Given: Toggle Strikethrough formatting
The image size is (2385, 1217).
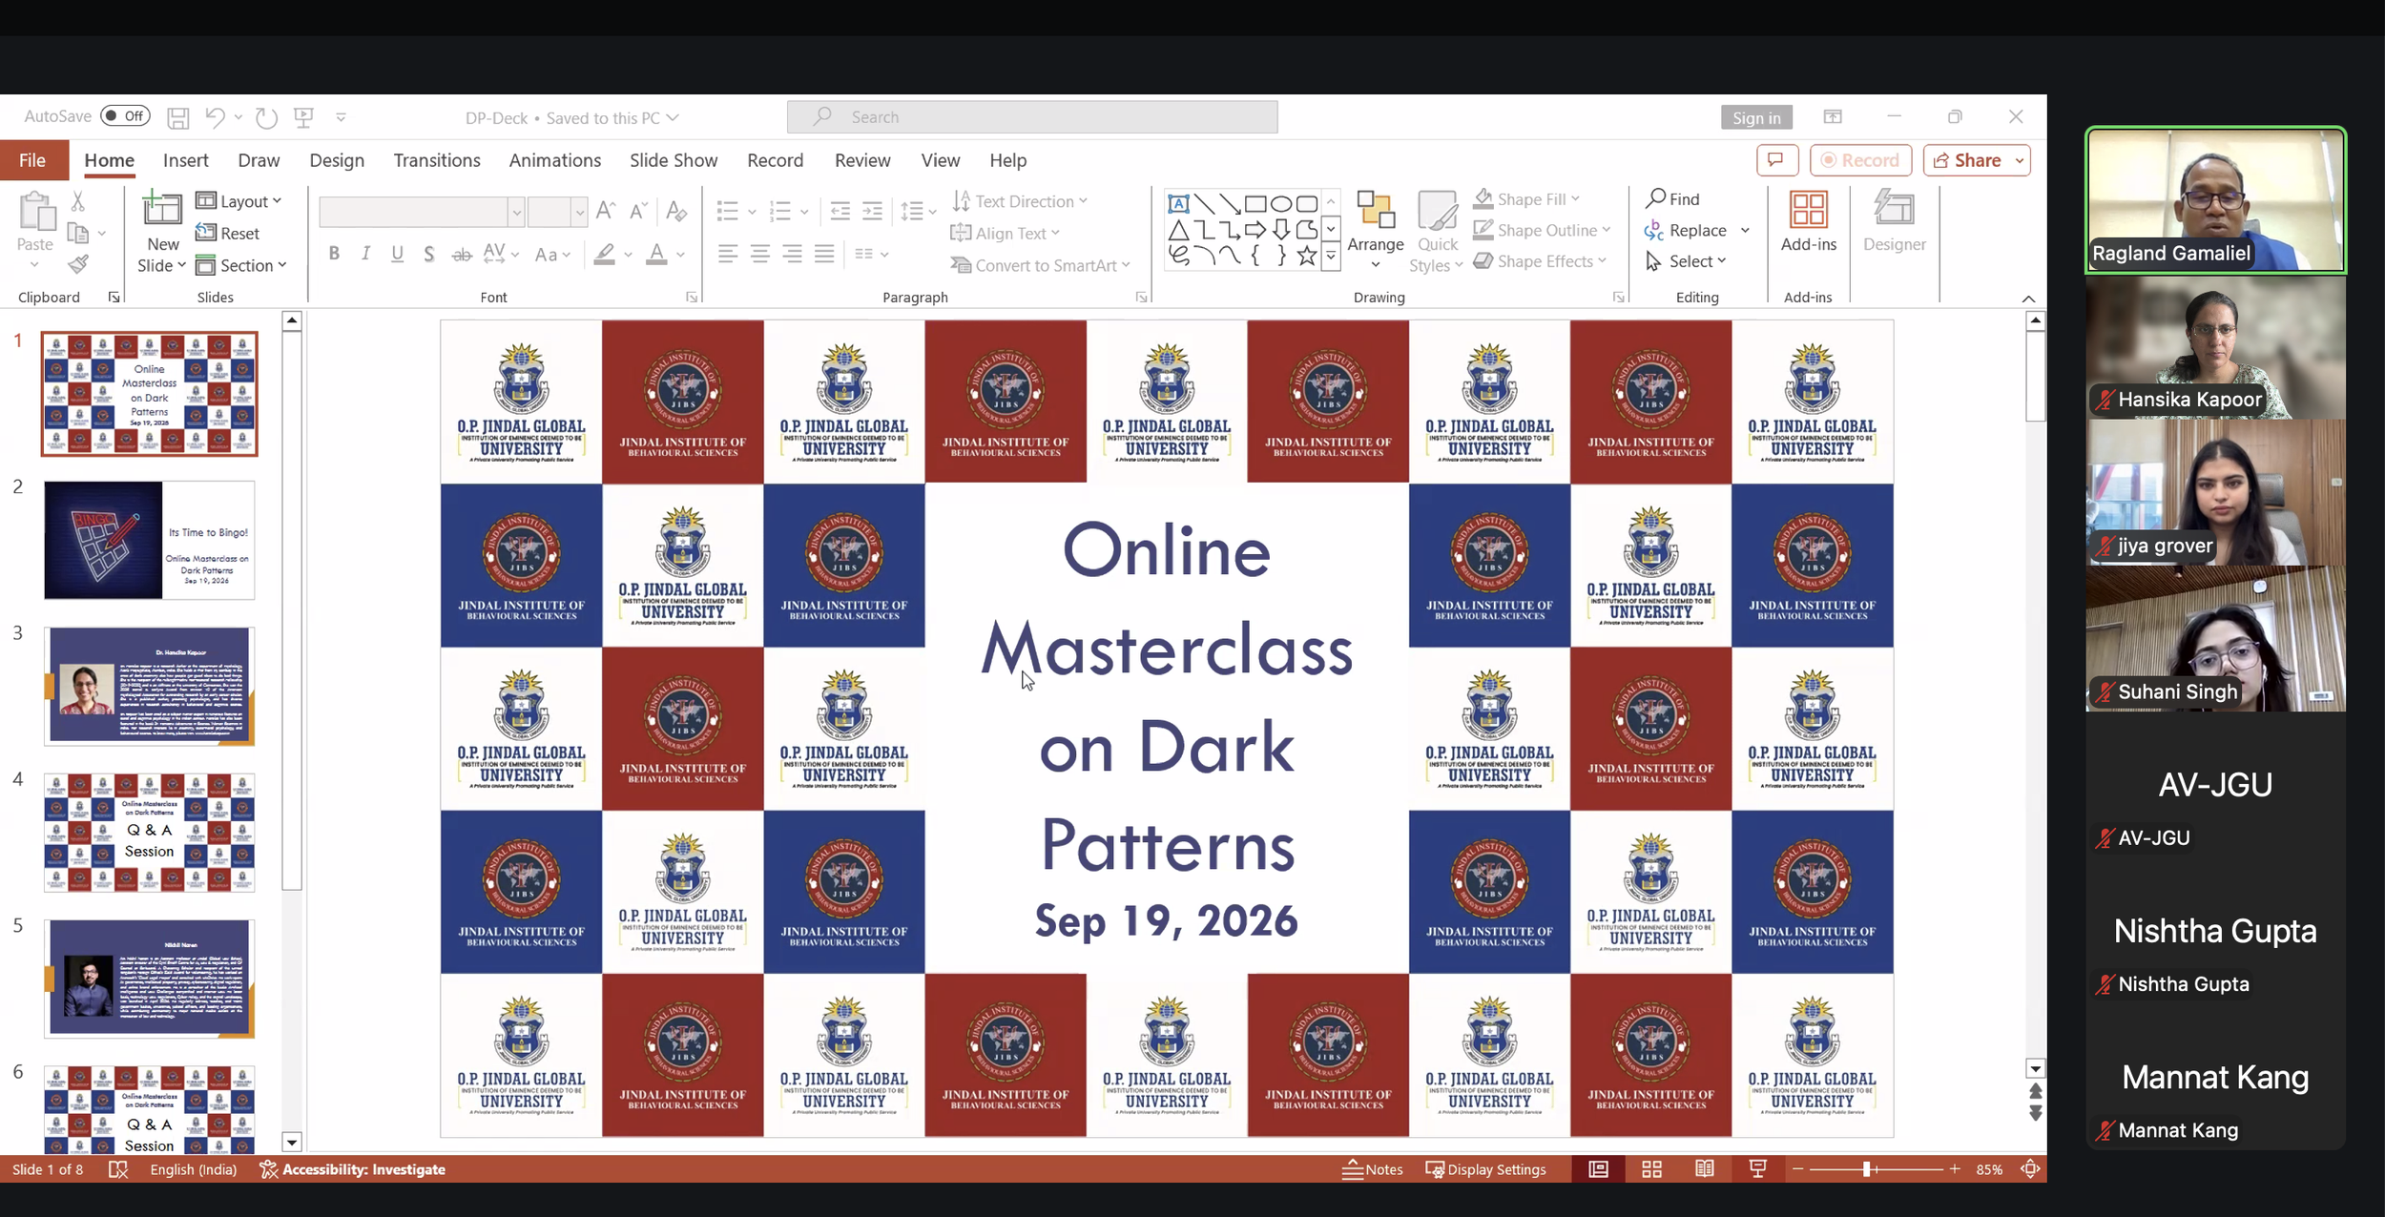Looking at the screenshot, I should [462, 254].
